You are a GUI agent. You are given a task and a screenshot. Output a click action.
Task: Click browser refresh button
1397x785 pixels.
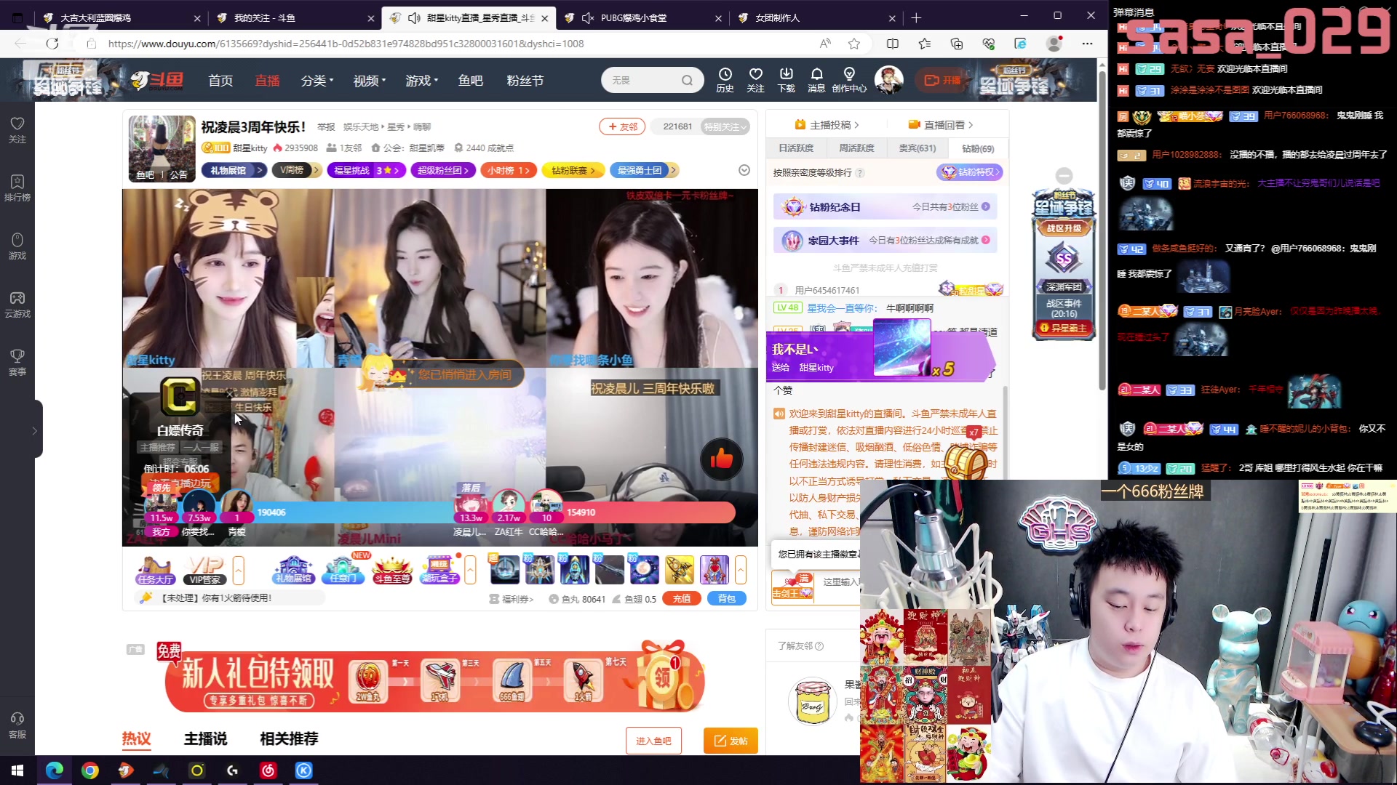[x=52, y=44]
